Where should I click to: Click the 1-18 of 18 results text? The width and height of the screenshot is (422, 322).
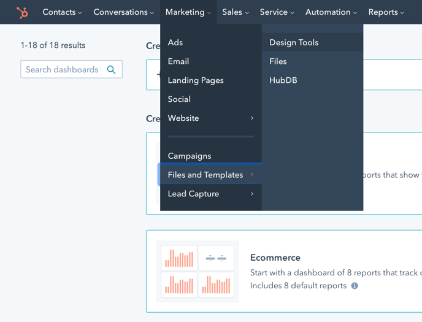53,45
